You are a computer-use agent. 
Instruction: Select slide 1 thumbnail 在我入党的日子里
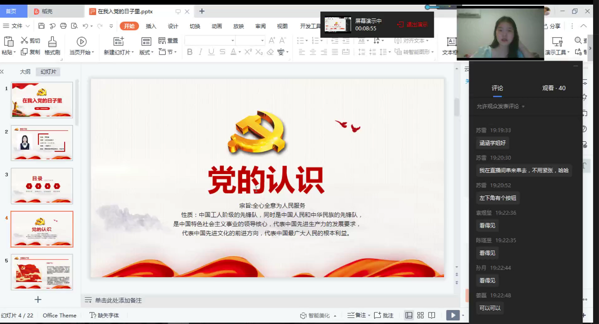[42, 100]
